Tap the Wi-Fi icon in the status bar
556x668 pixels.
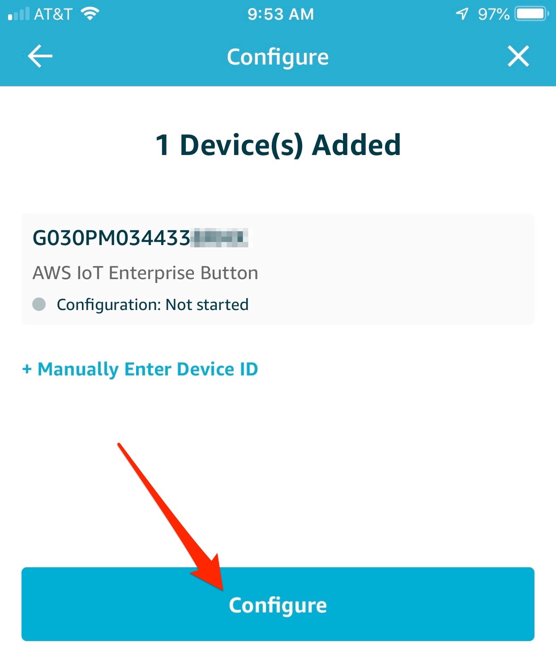pos(90,14)
